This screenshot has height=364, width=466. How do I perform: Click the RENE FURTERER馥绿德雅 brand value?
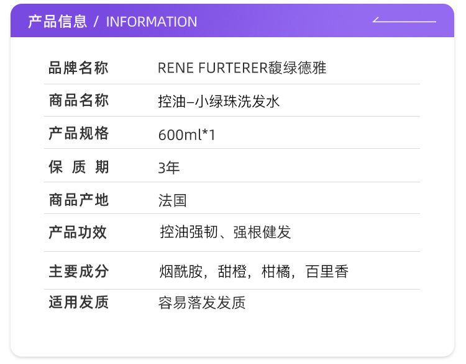(x=242, y=68)
